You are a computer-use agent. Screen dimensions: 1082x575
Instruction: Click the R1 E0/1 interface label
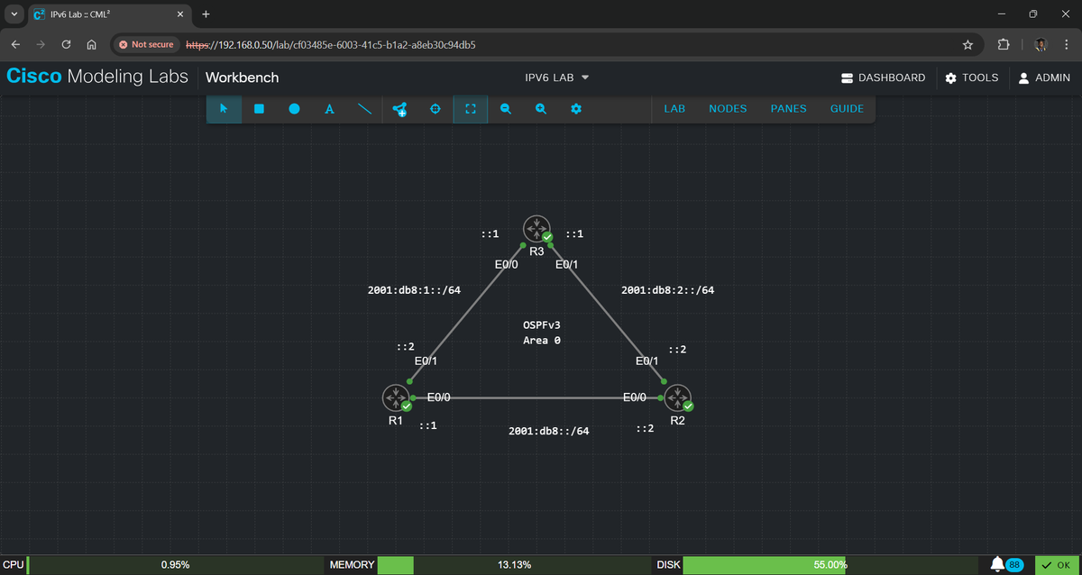click(x=426, y=361)
